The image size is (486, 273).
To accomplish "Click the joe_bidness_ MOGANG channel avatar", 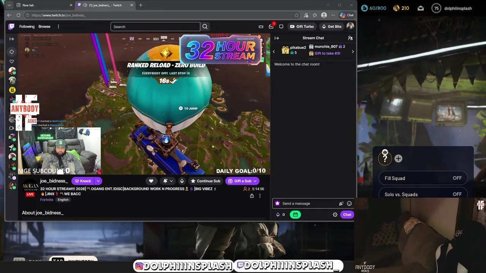I will coord(30,187).
